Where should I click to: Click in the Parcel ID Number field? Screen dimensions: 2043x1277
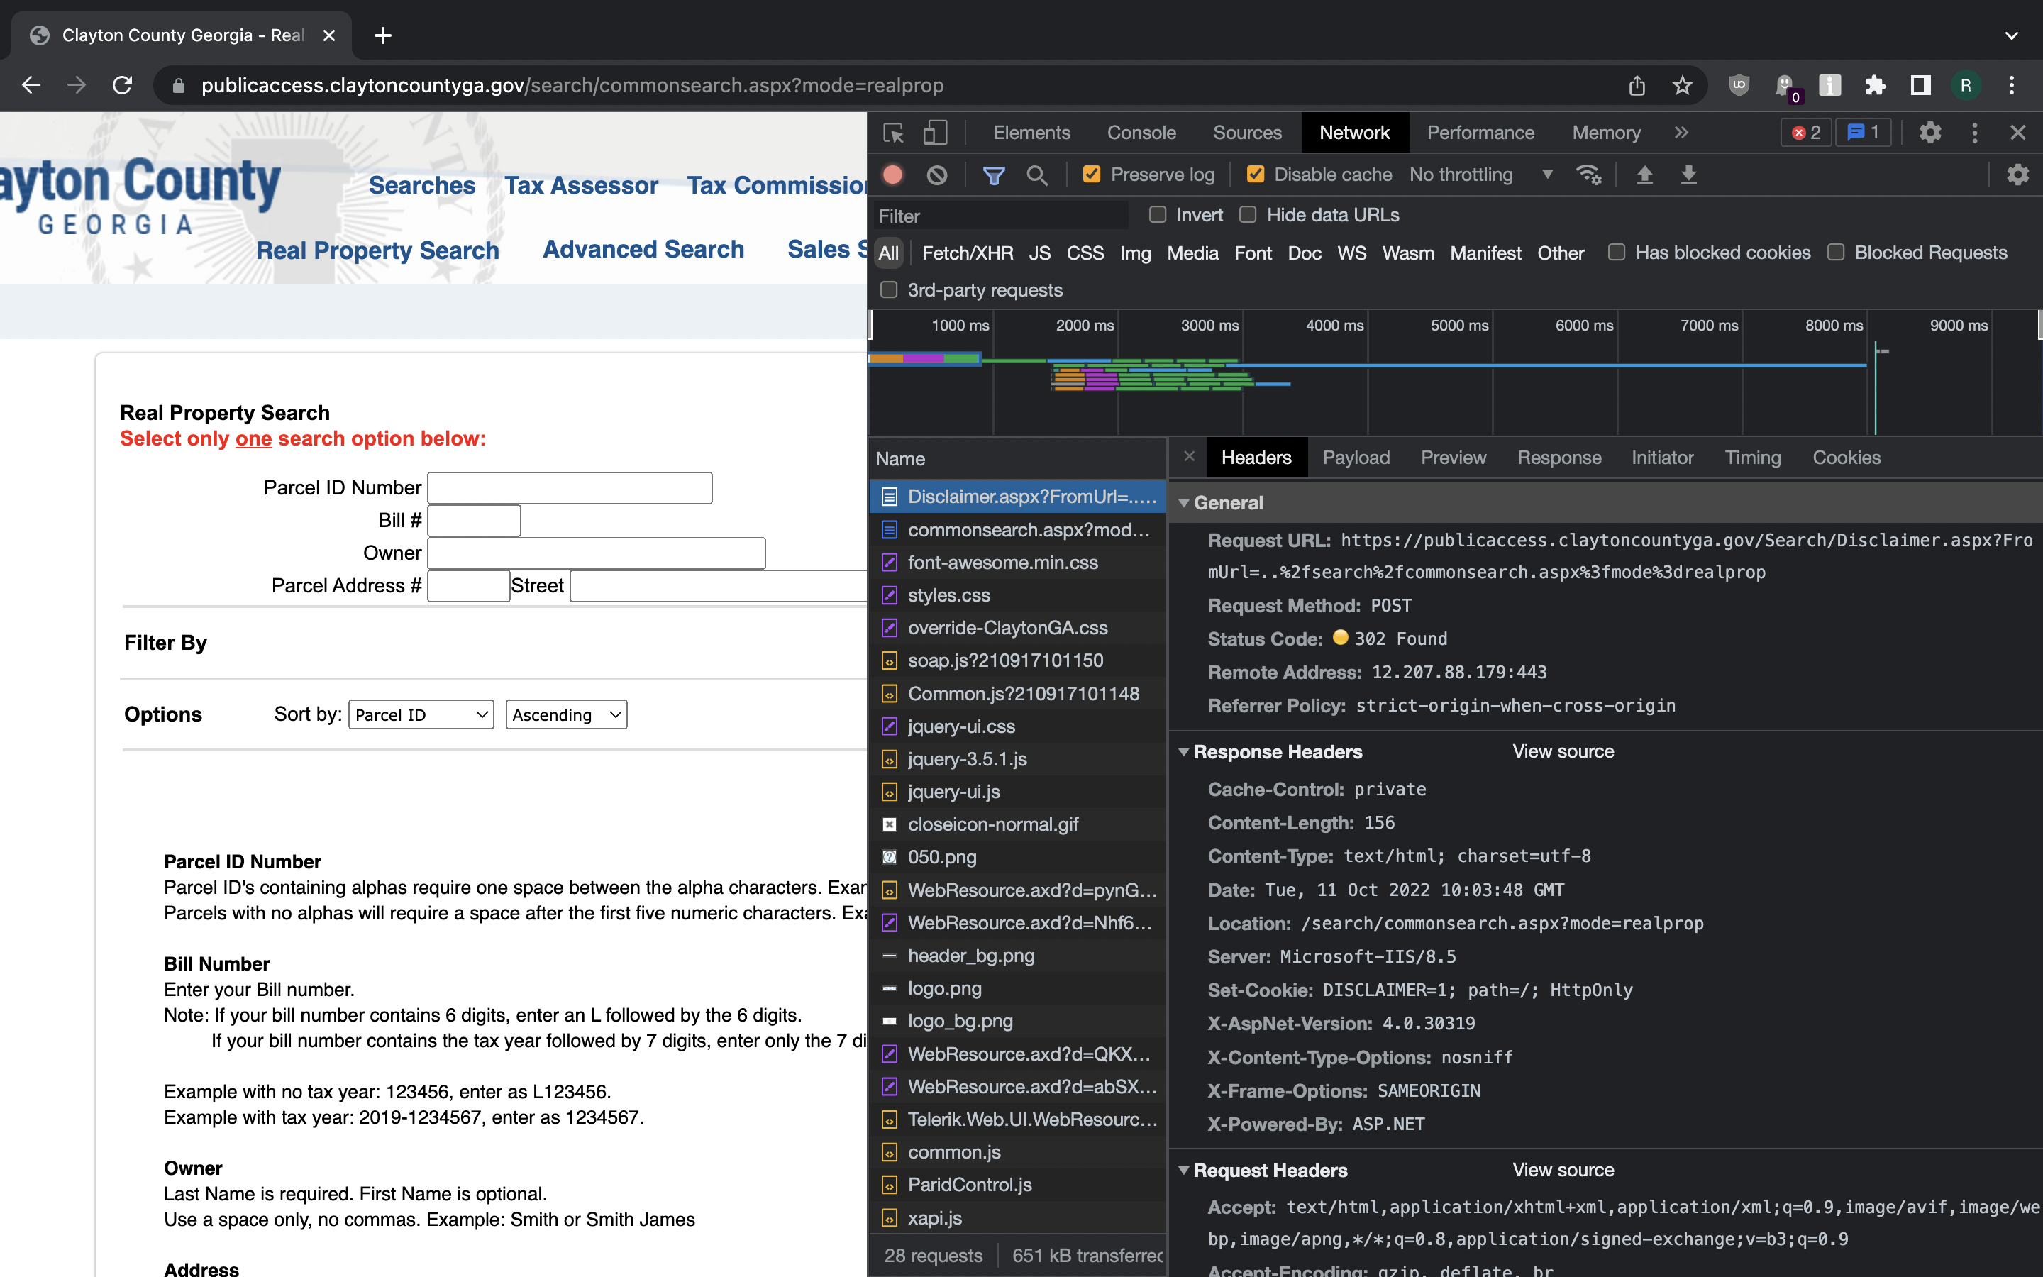(570, 488)
